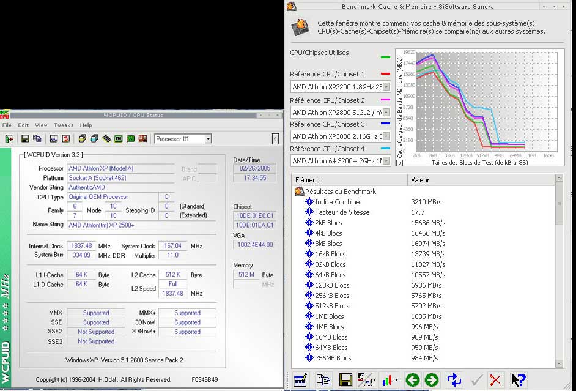576x391 pixels.
Task: Click the copy icon in WCPUID toolbar
Action: pyautogui.click(x=37, y=138)
